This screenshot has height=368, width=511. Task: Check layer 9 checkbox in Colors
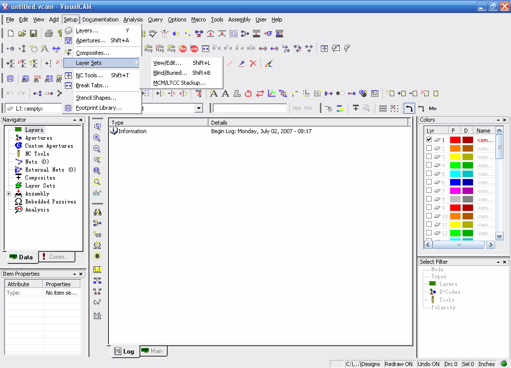pyautogui.click(x=429, y=207)
